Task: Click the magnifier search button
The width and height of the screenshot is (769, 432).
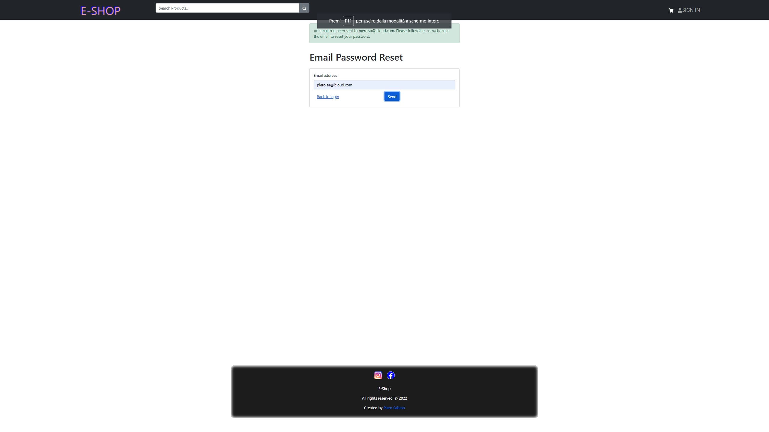Action: [x=304, y=8]
